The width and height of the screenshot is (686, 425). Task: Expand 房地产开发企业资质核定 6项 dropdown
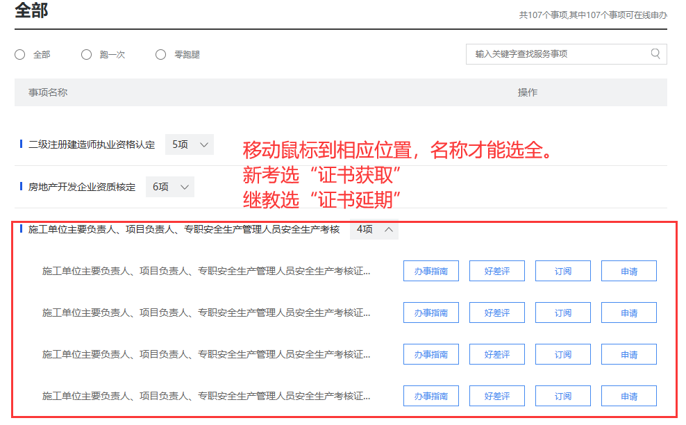pos(170,187)
